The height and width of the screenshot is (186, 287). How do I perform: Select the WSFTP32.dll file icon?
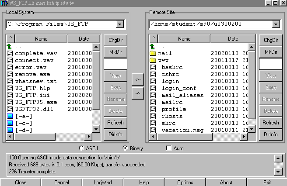[10, 109]
